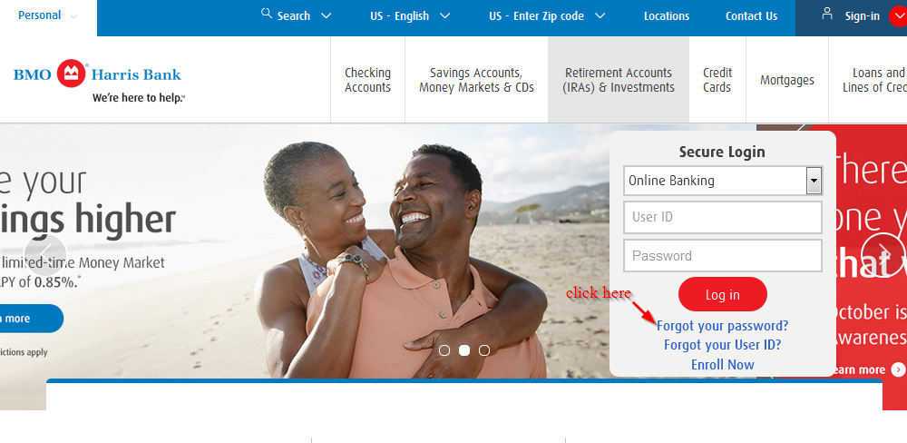The image size is (907, 443).
Task: Click the Locations link
Action: click(x=667, y=16)
